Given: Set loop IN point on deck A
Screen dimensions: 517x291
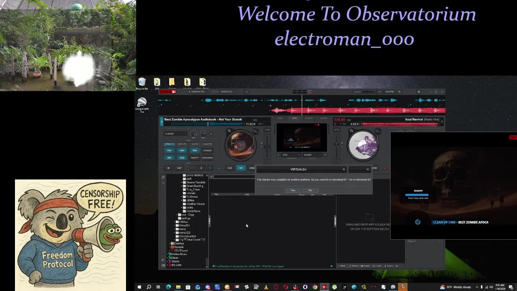Looking at the screenshot, I should point(168,168).
